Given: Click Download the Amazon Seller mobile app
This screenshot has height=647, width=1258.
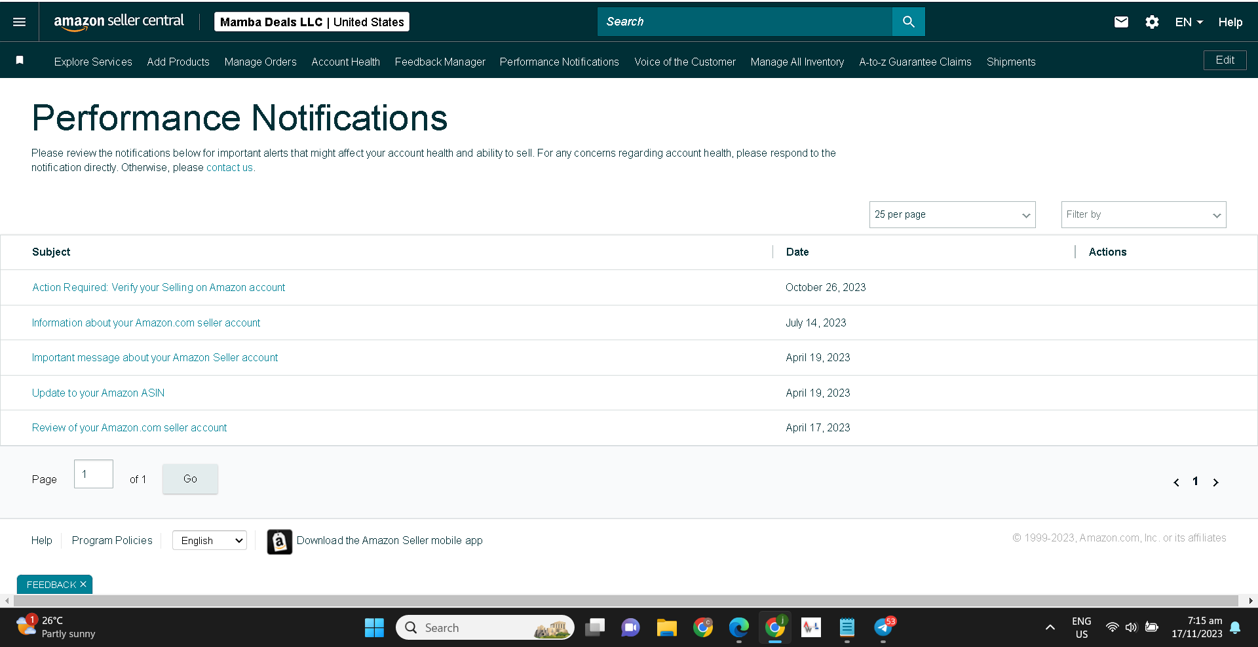Looking at the screenshot, I should click(x=389, y=540).
